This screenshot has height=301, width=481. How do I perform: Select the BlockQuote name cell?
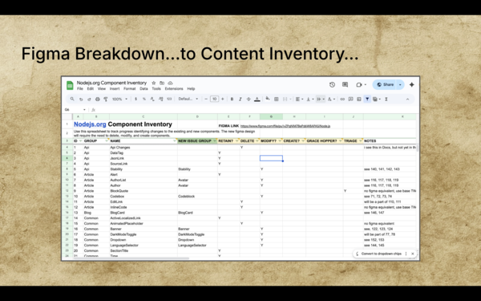tap(143, 191)
